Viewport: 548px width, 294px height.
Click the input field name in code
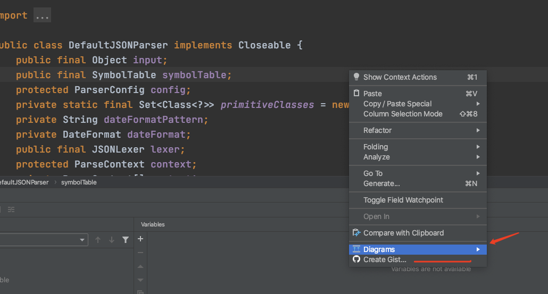(147, 60)
